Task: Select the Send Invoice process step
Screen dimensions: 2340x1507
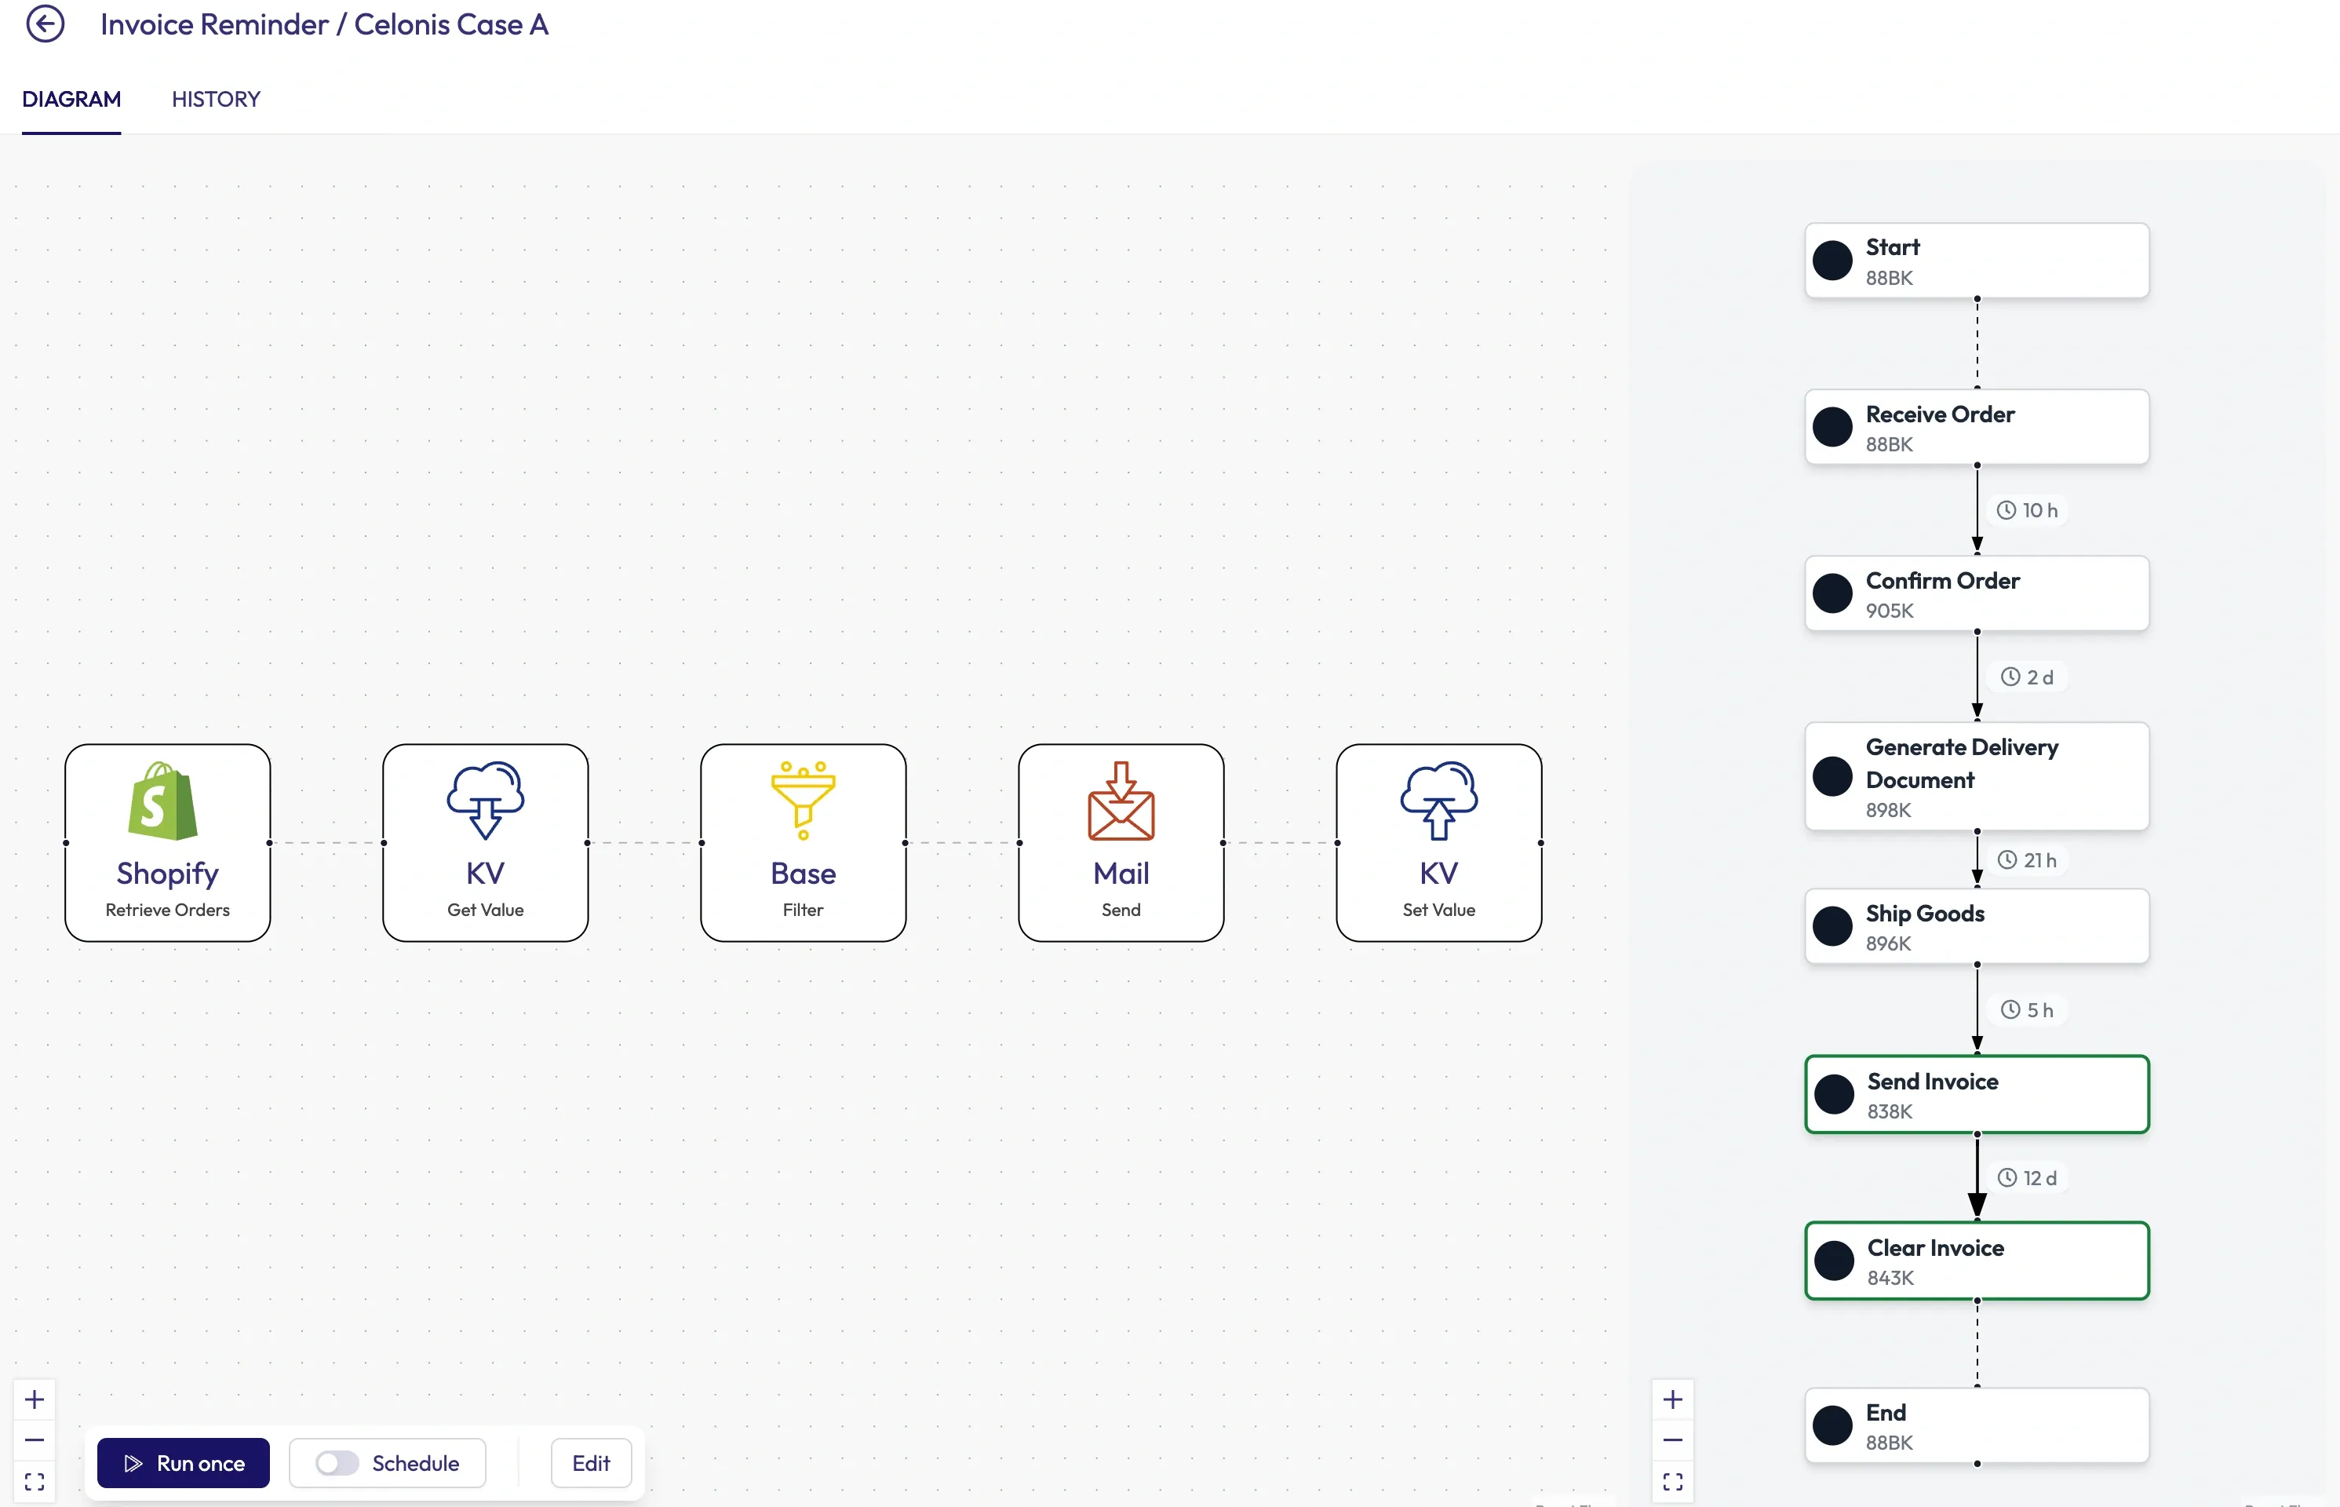Action: 1976,1094
